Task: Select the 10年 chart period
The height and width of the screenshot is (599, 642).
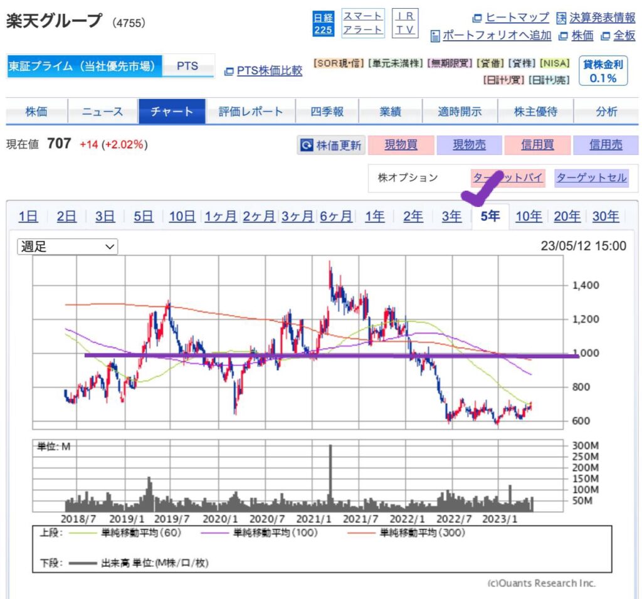Action: click(529, 216)
